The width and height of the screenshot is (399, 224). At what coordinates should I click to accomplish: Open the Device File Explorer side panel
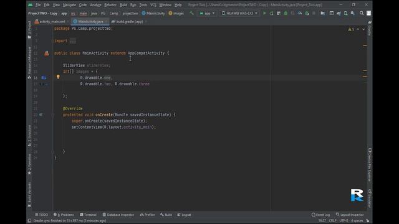(370, 165)
